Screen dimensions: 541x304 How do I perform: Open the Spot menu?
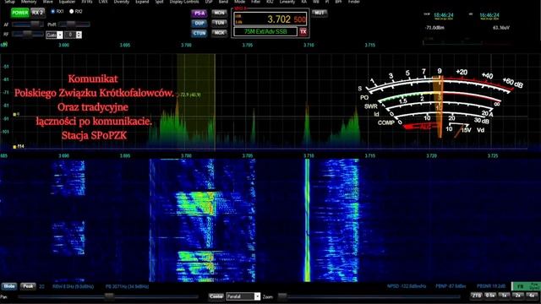pos(159,2)
